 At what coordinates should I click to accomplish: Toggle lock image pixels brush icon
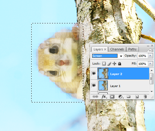point(109,64)
